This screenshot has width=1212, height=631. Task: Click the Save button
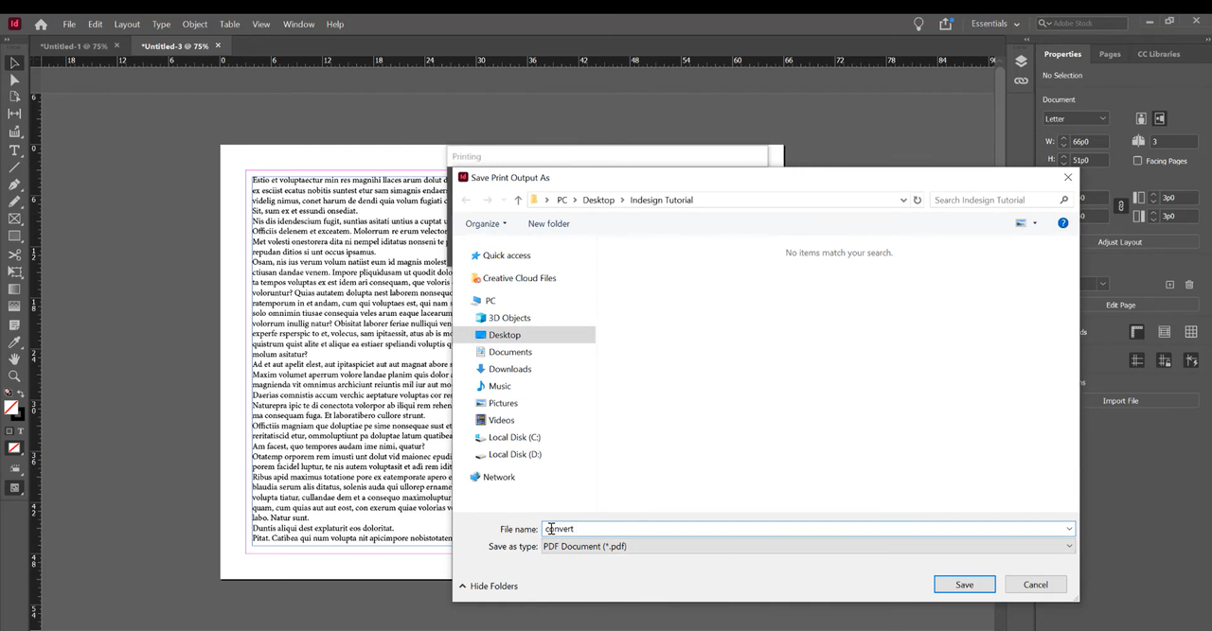click(964, 584)
